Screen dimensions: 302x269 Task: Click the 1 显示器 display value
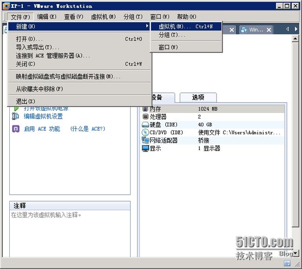pos(209,149)
